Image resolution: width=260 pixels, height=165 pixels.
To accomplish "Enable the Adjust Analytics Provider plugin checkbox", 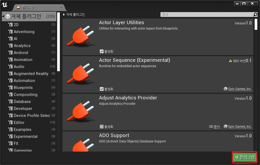I will click(102, 127).
